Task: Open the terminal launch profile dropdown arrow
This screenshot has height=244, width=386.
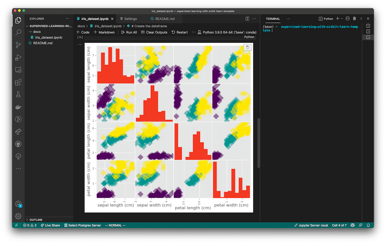Action: [x=342, y=18]
